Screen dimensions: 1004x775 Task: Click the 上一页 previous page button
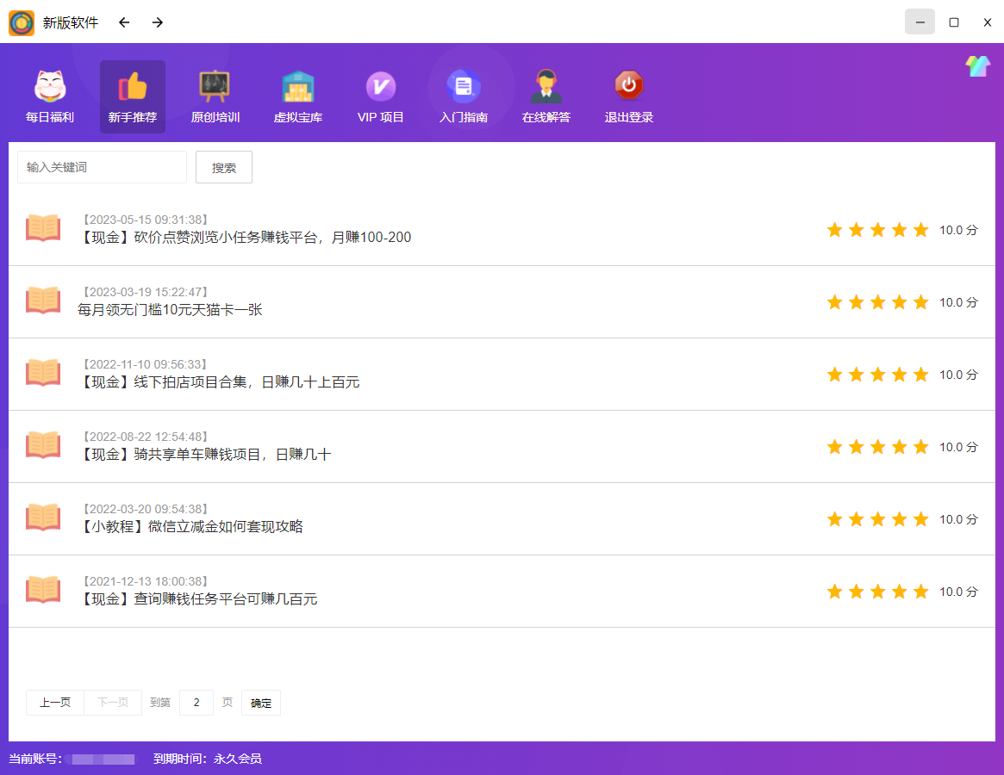point(54,703)
